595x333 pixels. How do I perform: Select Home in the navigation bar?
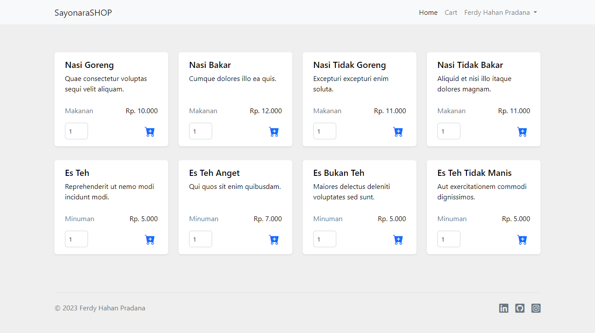[428, 12]
